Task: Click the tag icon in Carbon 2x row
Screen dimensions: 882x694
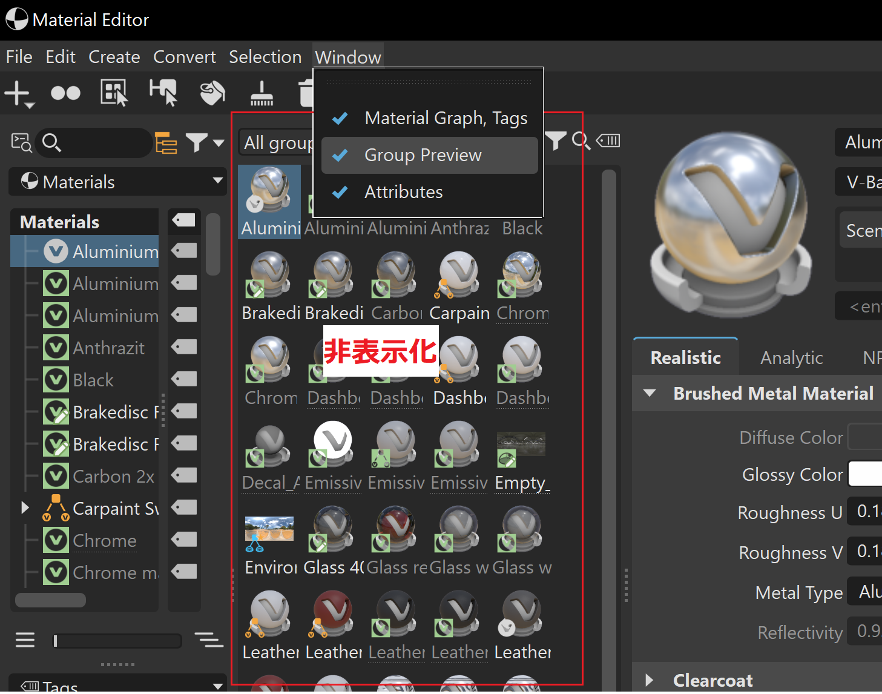Action: [x=184, y=475]
